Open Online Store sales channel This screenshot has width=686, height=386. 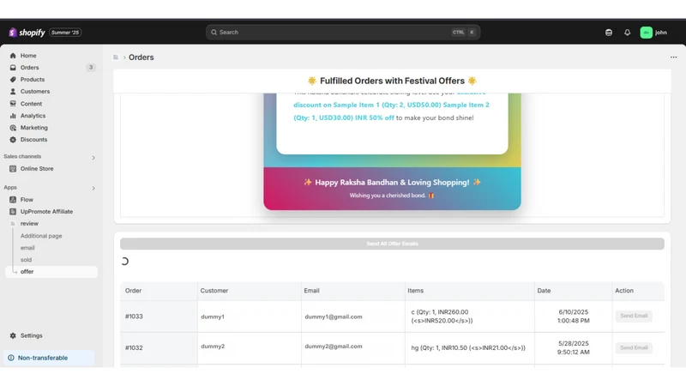[37, 168]
